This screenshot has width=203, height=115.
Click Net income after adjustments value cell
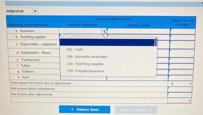(180, 95)
